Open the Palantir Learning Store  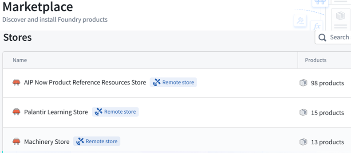56,112
